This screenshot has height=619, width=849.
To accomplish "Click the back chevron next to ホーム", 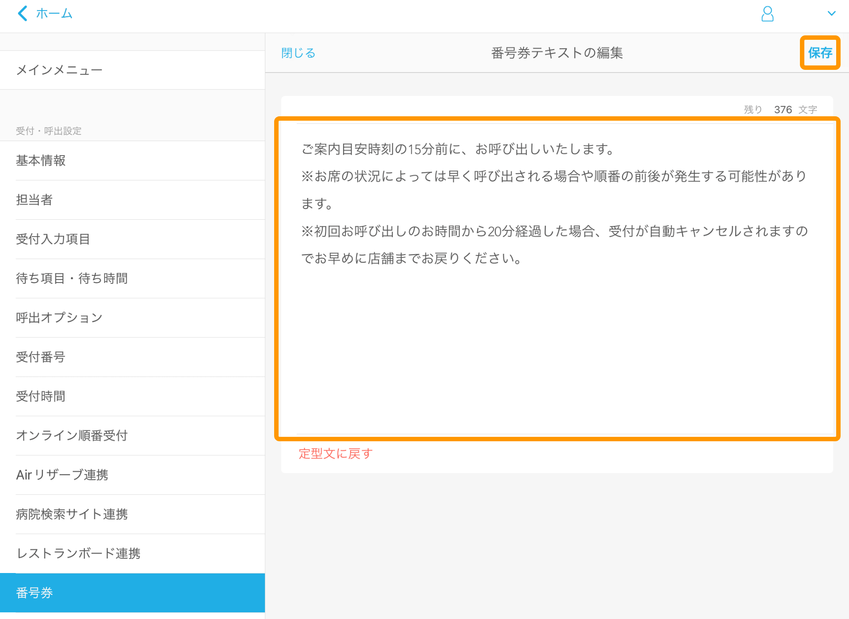I will 23,13.
